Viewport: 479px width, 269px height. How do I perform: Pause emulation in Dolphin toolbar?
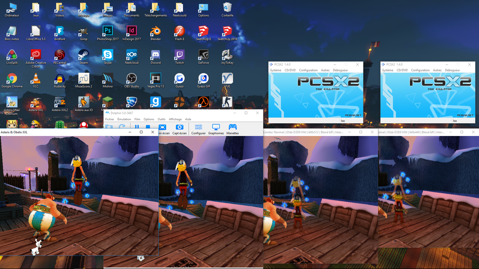coord(137,127)
